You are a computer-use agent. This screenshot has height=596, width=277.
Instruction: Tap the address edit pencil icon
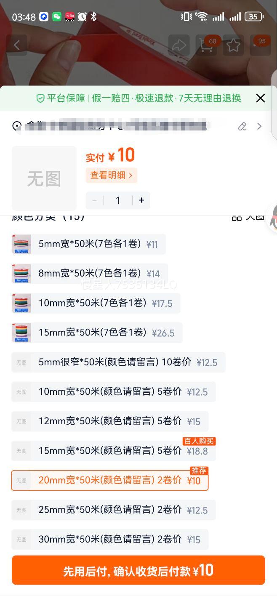coord(242,126)
